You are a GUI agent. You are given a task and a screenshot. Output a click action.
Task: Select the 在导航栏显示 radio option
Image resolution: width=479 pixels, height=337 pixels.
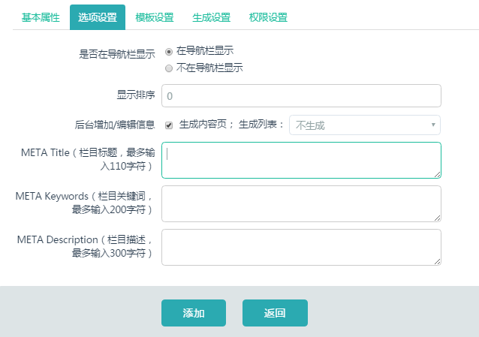(x=169, y=52)
